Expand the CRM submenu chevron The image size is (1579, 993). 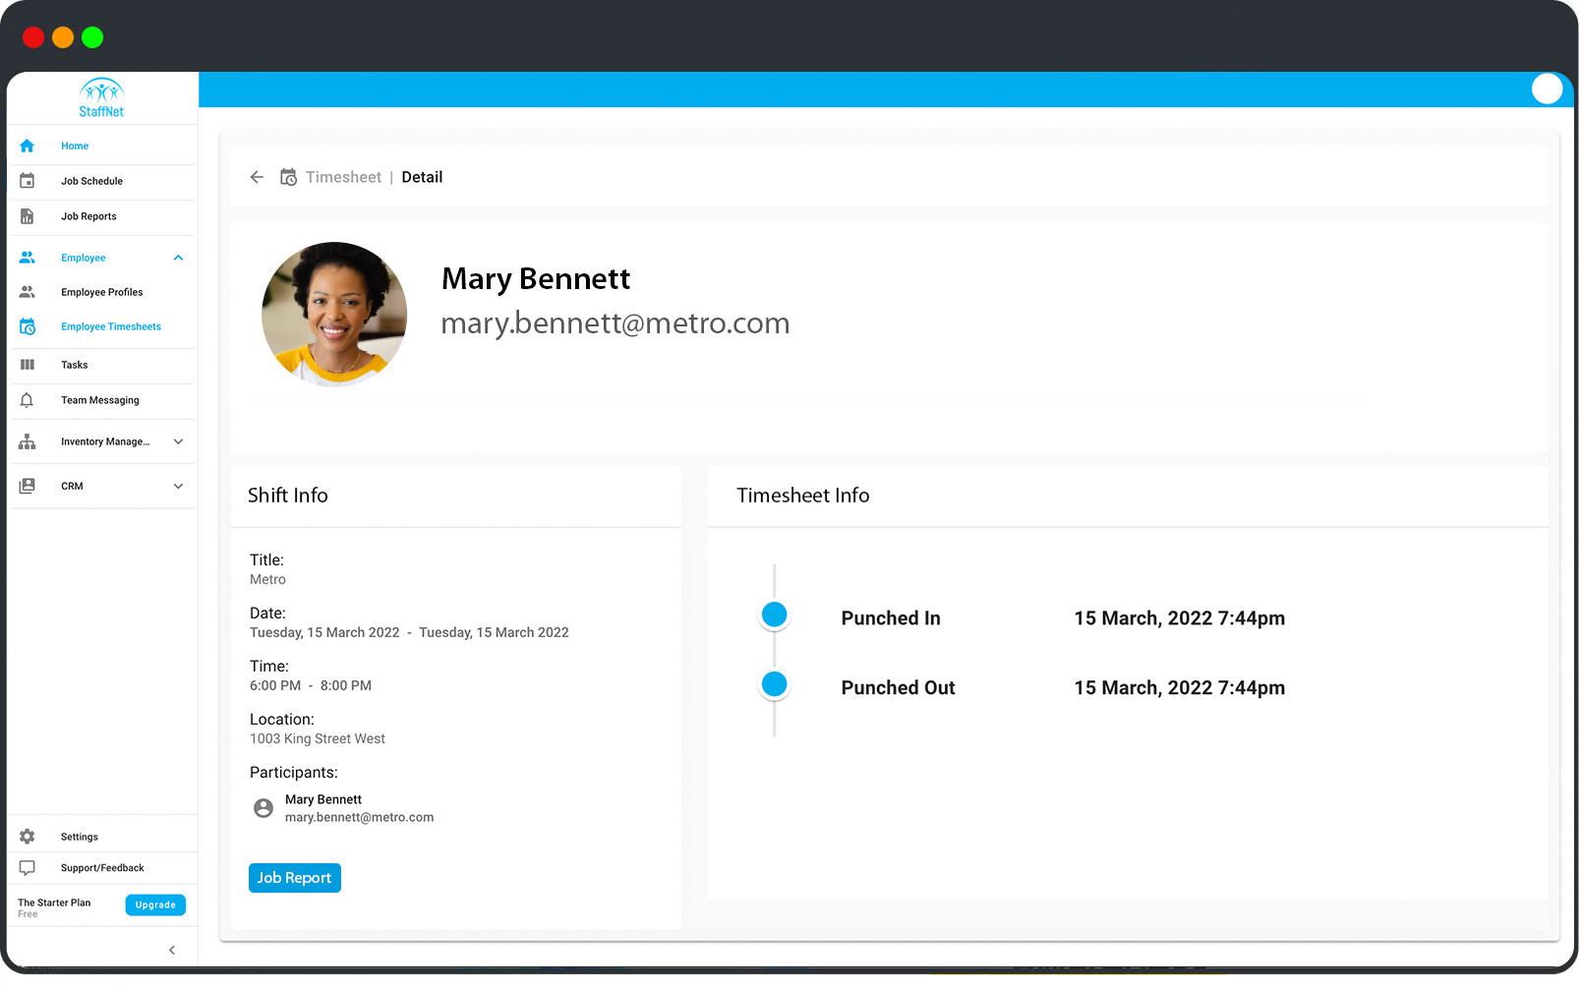178,486
